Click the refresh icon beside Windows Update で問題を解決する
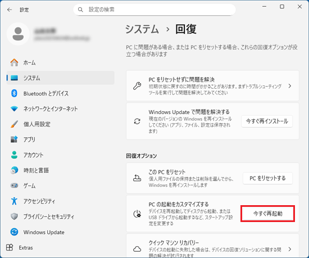This screenshot has width=309, height=258. (137, 121)
